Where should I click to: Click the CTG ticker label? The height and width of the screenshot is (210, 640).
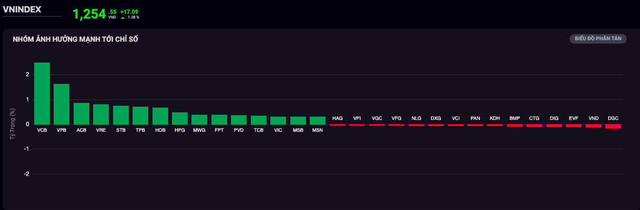[535, 118]
